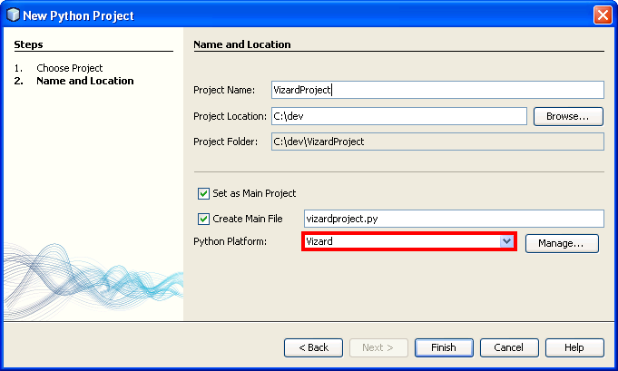618x371 pixels.
Task: Click the Python Platform: label
Action: click(x=231, y=241)
